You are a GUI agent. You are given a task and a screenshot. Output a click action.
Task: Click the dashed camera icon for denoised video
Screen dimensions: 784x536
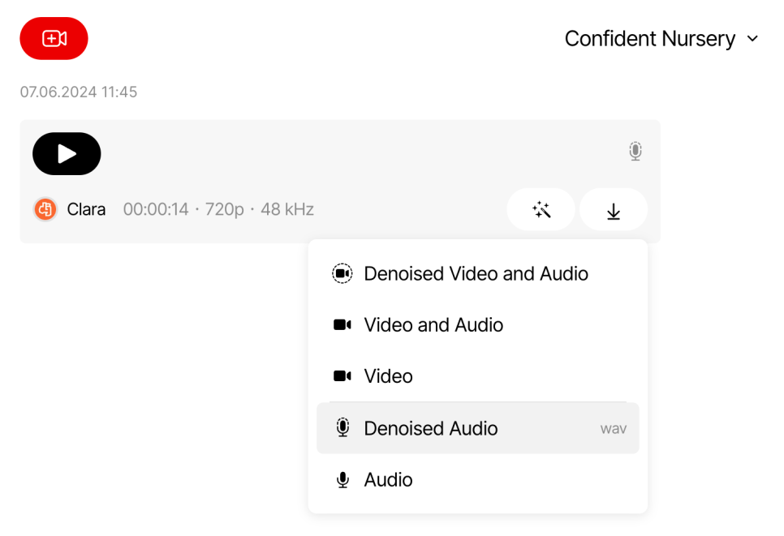coord(342,273)
